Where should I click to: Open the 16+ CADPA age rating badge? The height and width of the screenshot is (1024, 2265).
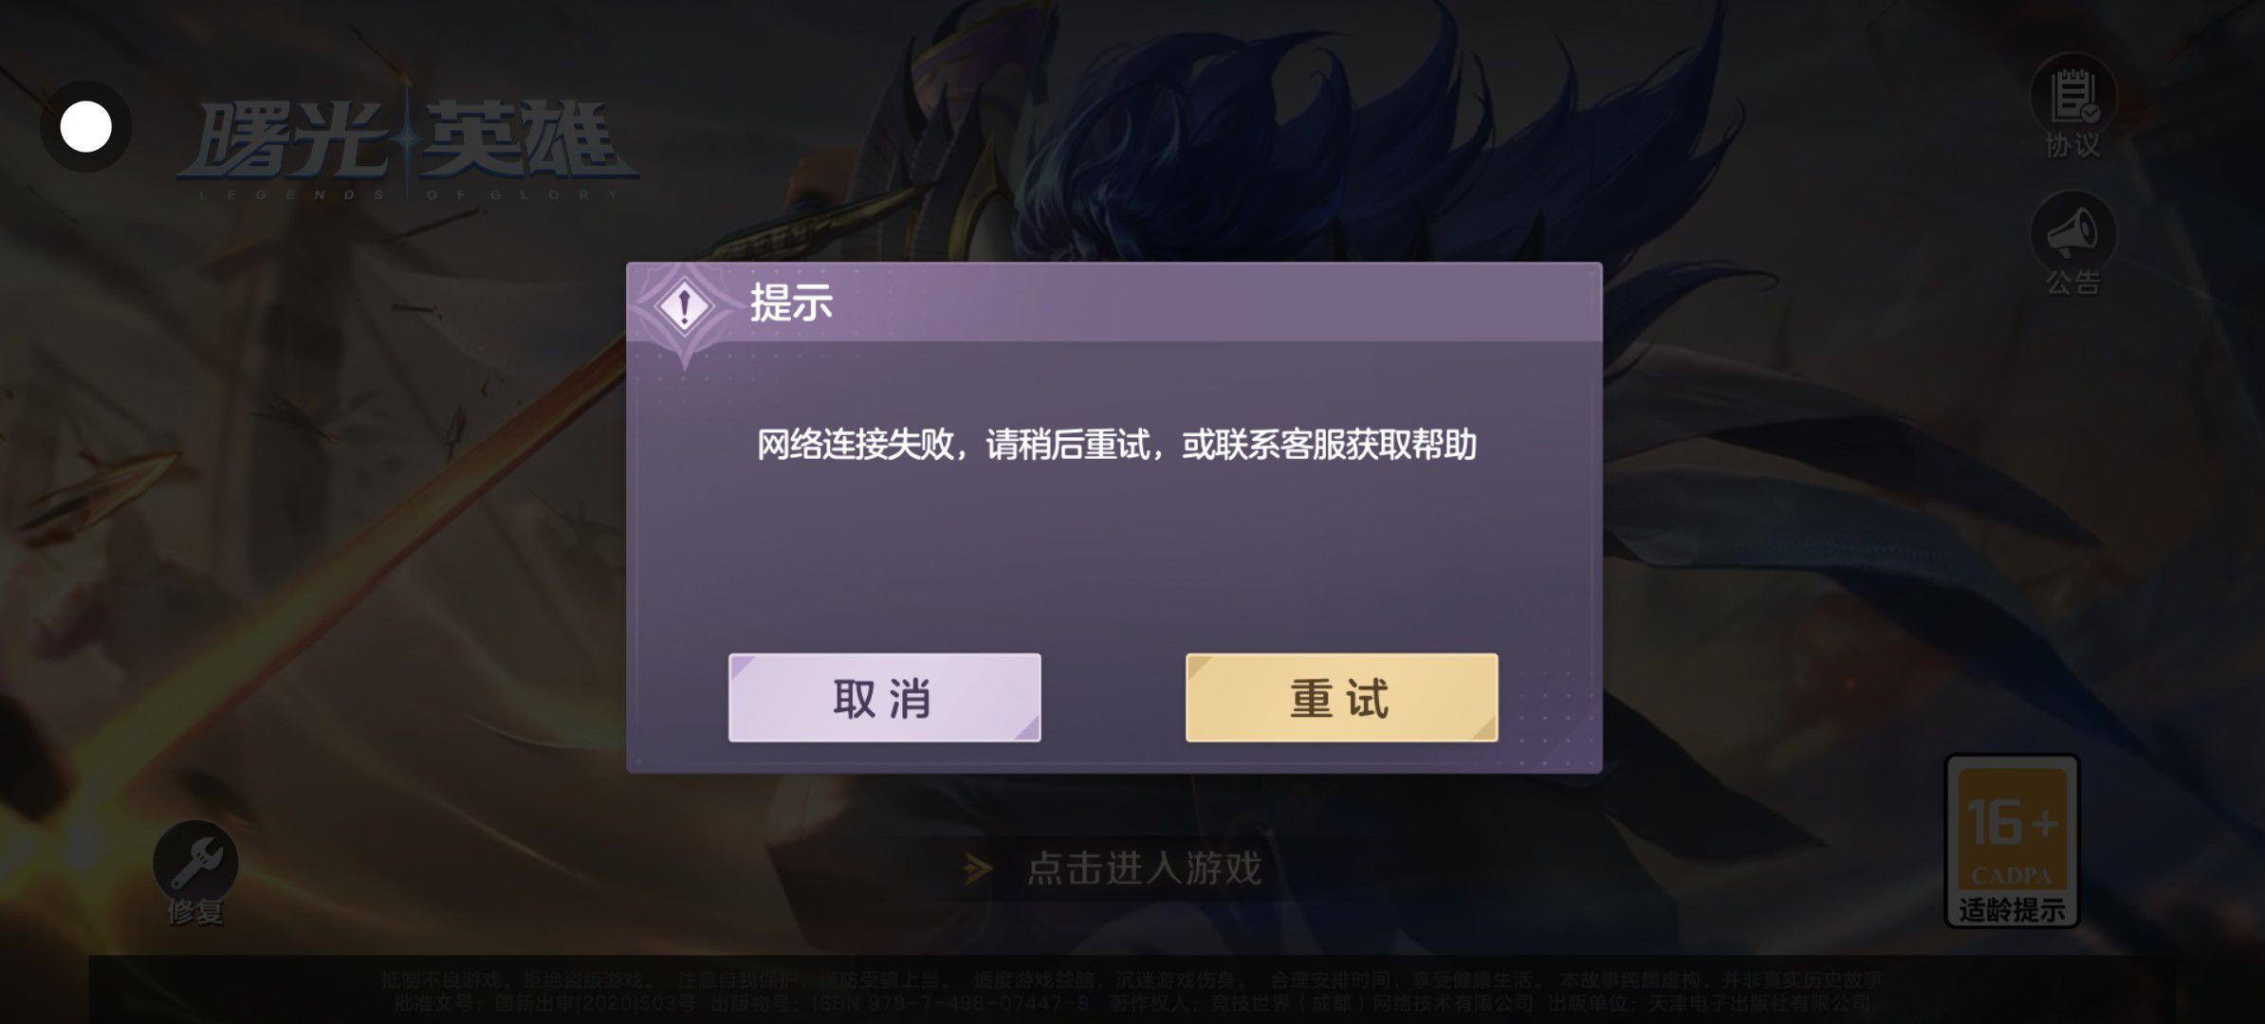pyautogui.click(x=2013, y=840)
